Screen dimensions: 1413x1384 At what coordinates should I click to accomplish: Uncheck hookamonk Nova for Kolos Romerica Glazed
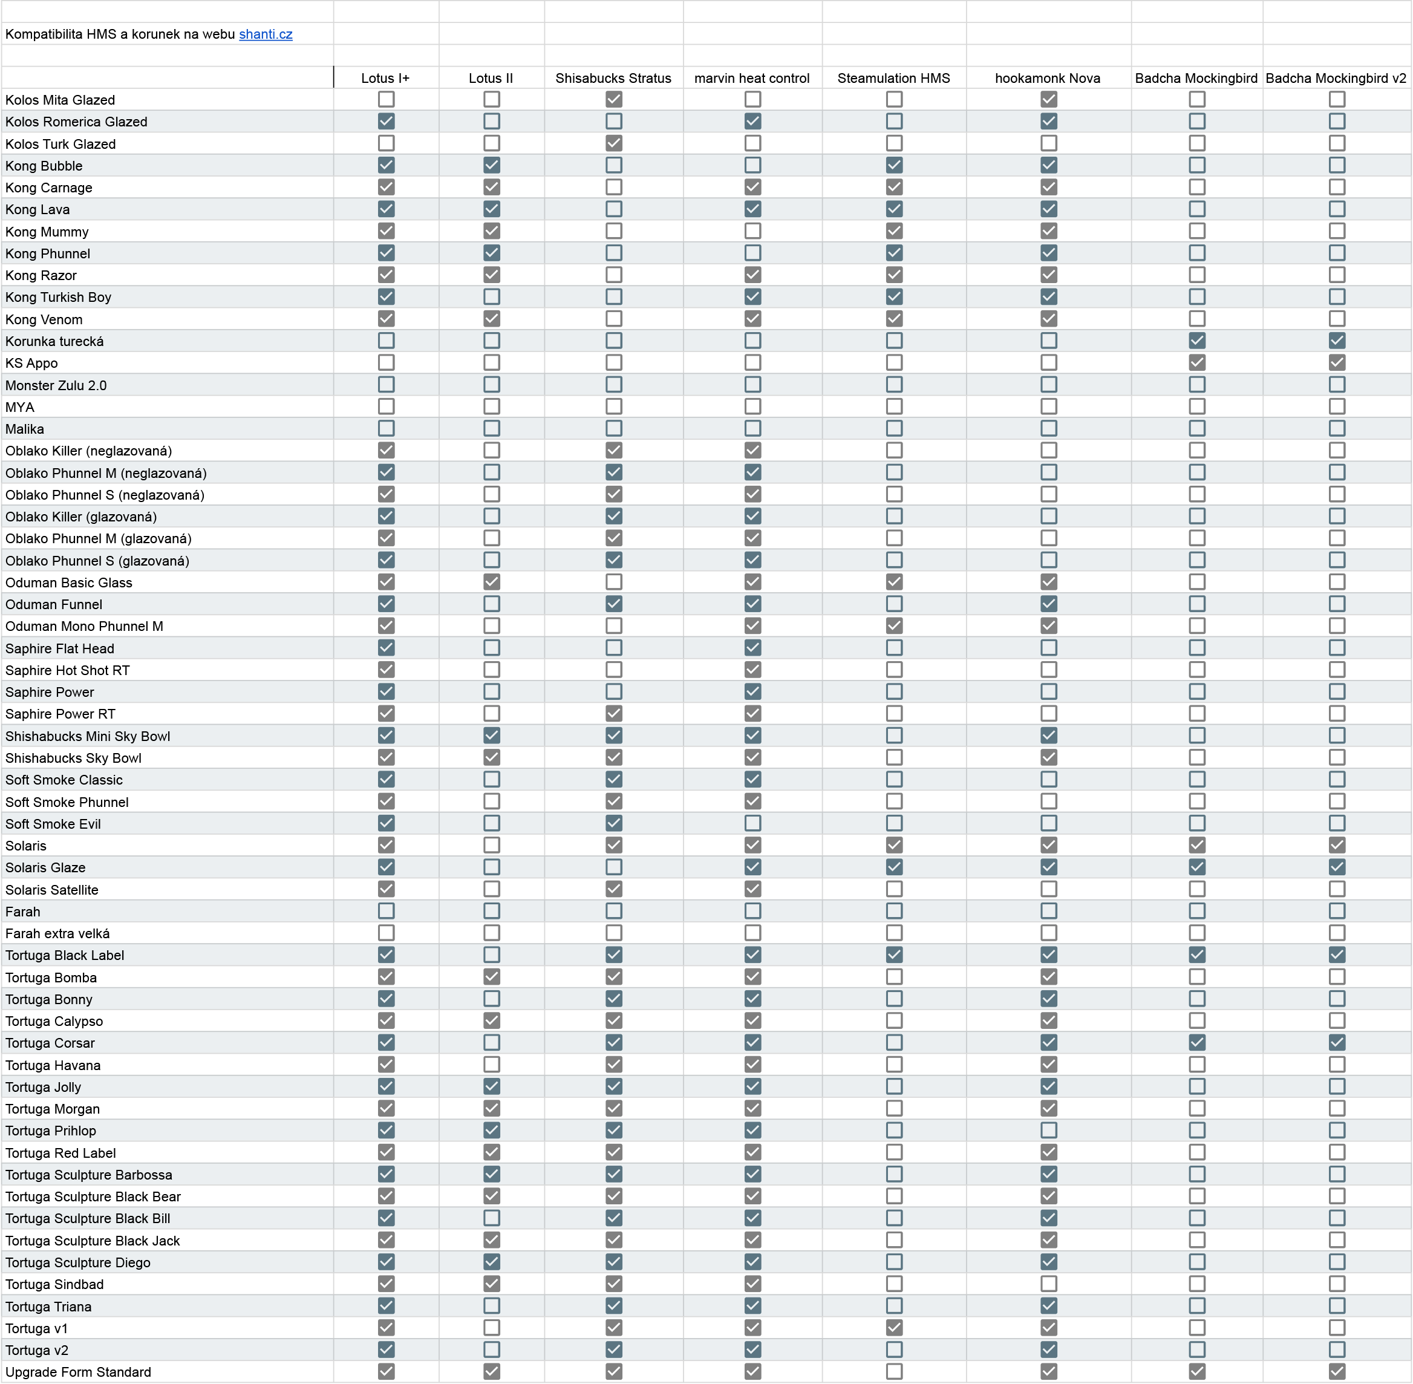[1048, 122]
